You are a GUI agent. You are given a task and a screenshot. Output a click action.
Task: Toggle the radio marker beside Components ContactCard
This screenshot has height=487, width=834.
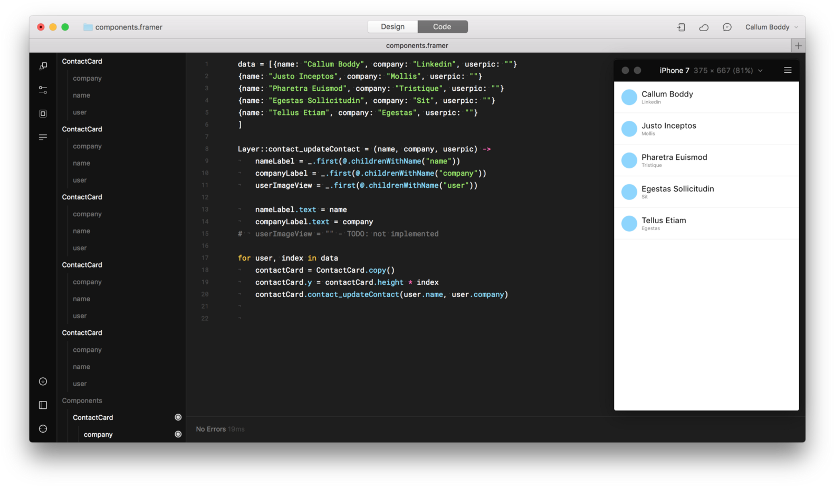pos(178,417)
